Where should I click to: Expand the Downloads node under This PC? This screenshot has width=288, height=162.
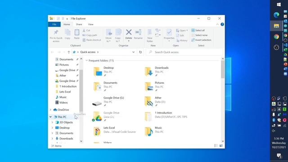(x=52, y=139)
